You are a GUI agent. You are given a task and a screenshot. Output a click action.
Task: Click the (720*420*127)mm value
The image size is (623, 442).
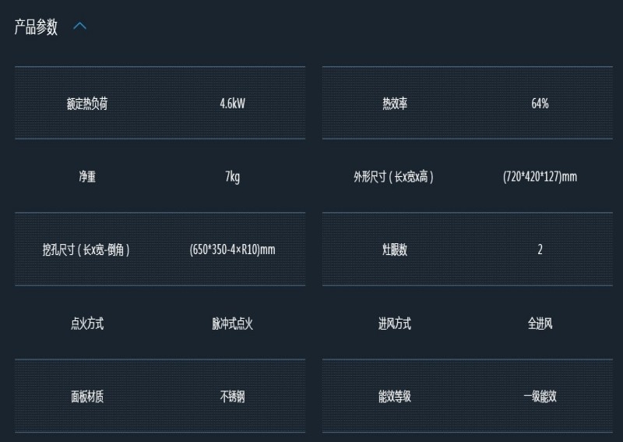point(540,176)
